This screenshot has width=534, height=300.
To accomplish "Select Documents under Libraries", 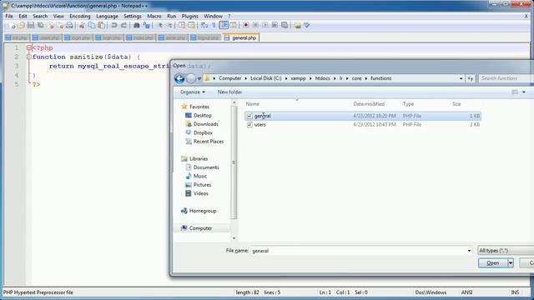I will 202,167.
